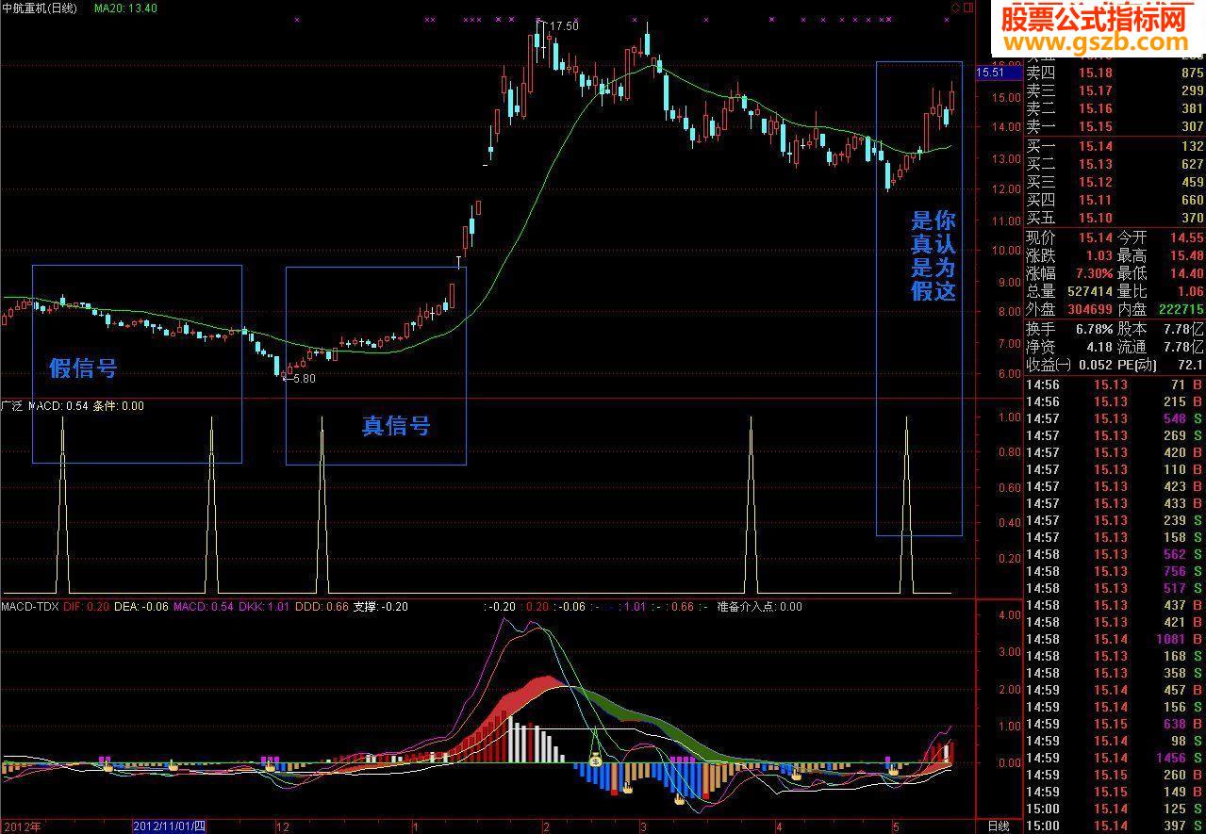
Task: Click the 5.80 low price annotation
Action: tap(304, 378)
